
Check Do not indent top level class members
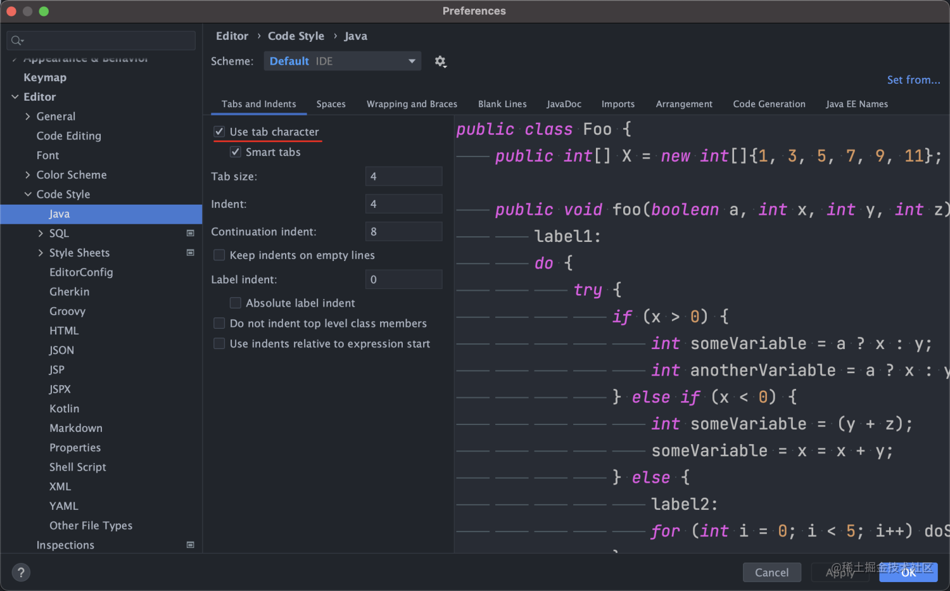coord(219,323)
